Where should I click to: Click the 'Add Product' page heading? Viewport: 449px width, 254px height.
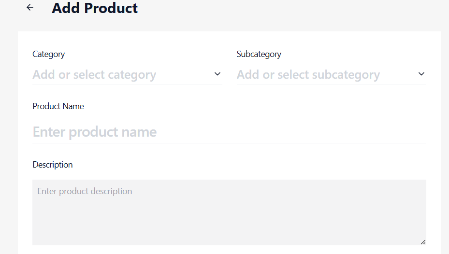tap(95, 8)
